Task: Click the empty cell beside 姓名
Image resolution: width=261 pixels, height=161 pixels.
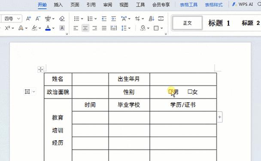Action: click(90, 79)
